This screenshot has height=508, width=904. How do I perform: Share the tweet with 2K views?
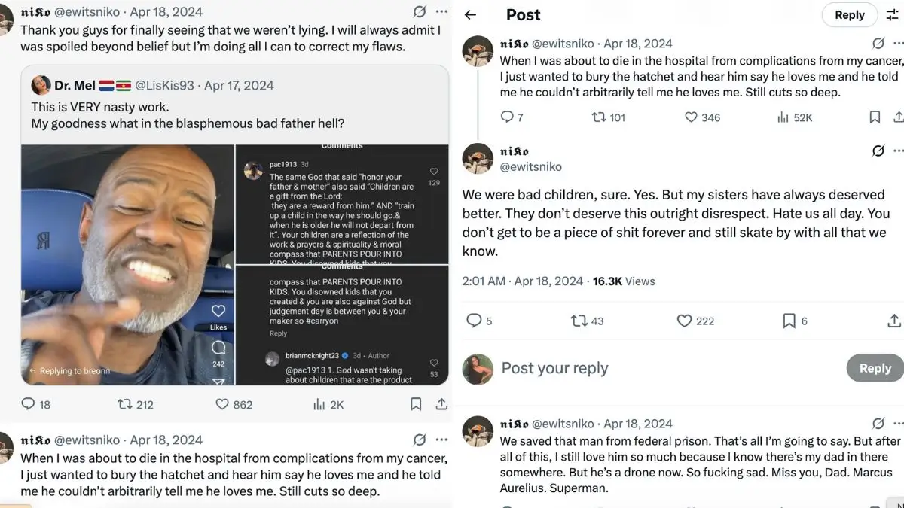point(441,404)
